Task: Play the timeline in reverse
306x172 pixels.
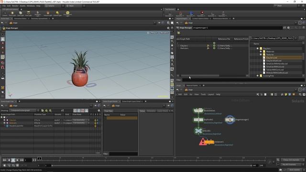Action: (9, 160)
